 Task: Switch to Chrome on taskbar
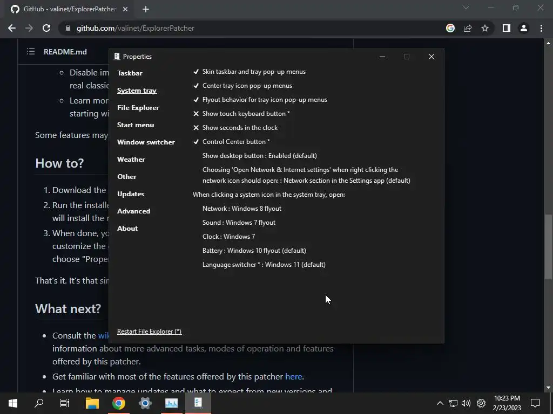point(119,403)
